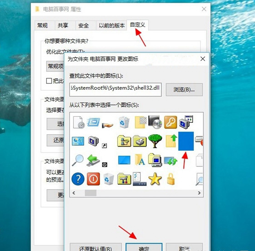Select the green tree icon
This screenshot has height=251, width=255.
tap(155, 141)
